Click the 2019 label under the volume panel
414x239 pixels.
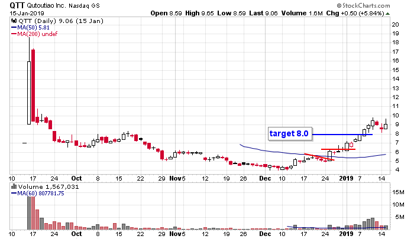[346, 234]
